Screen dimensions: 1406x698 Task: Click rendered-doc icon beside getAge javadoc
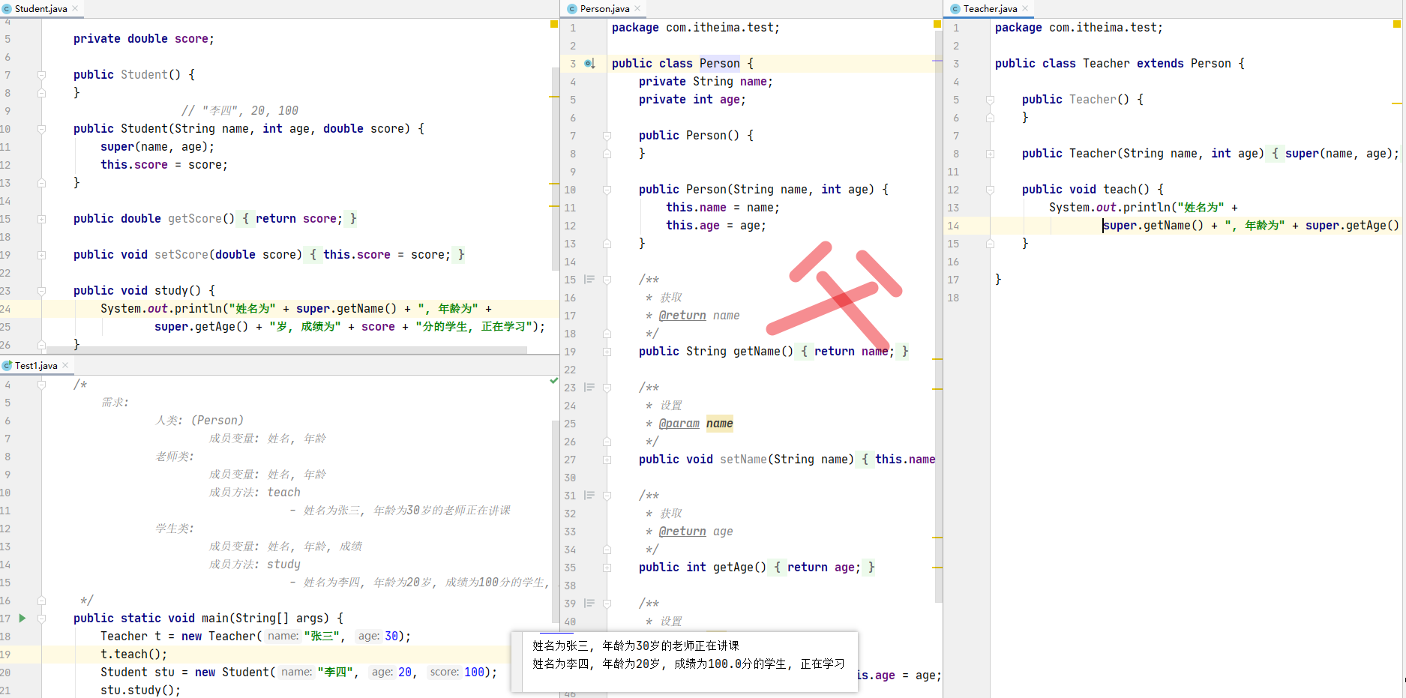pos(589,495)
